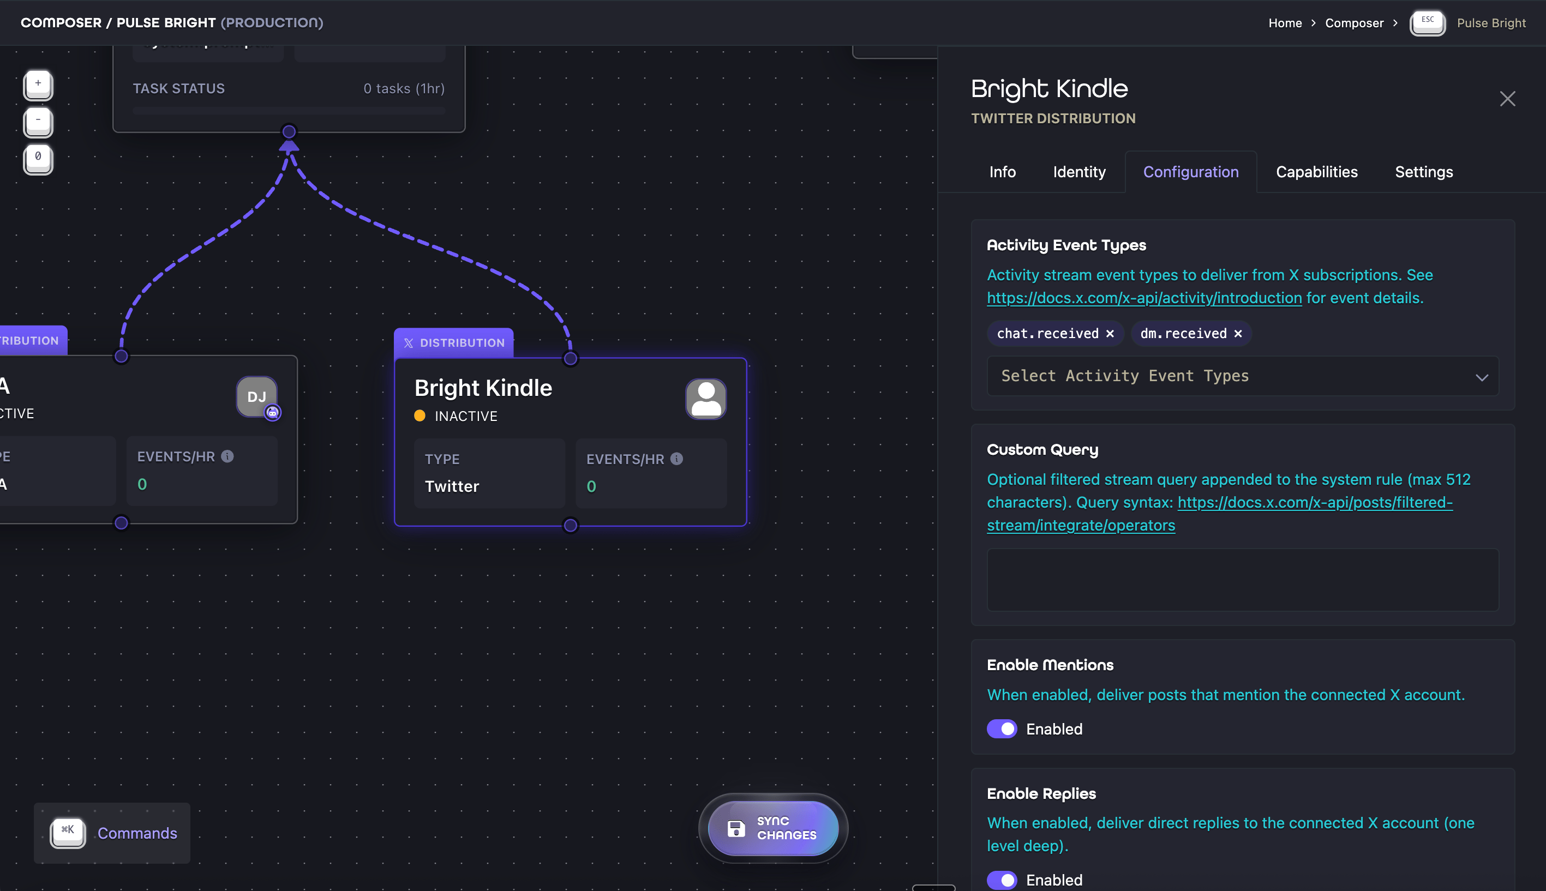1546x891 pixels.
Task: Show info for left node EVENTS/HR
Action: coord(227,456)
